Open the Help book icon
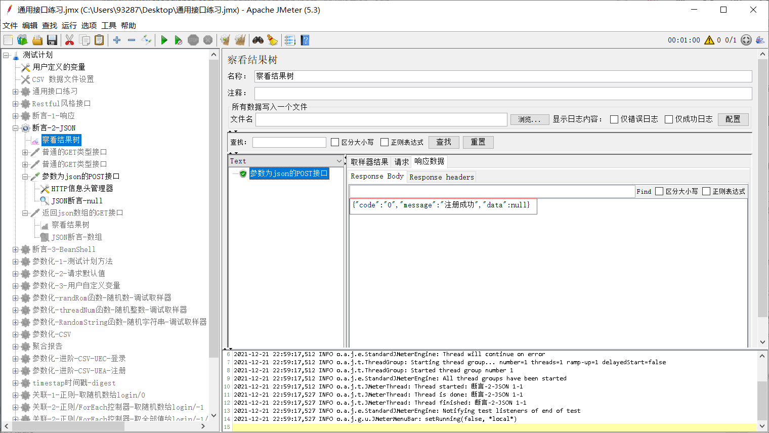The height and width of the screenshot is (433, 769). coord(305,40)
